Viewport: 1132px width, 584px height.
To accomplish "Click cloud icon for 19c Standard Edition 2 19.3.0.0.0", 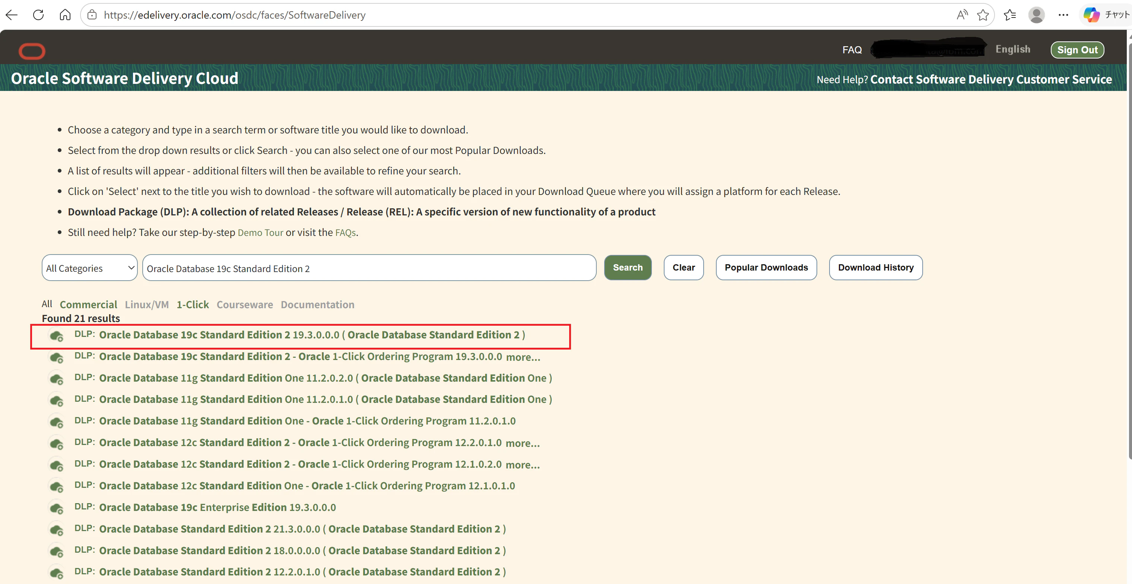I will [x=56, y=337].
